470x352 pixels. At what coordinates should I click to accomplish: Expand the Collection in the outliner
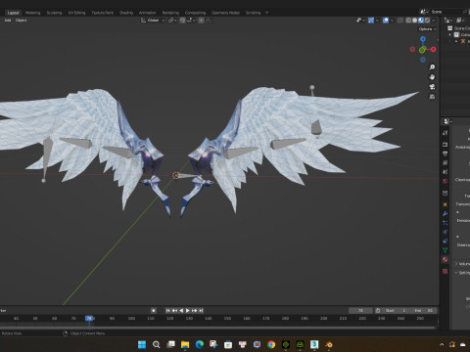450,34
